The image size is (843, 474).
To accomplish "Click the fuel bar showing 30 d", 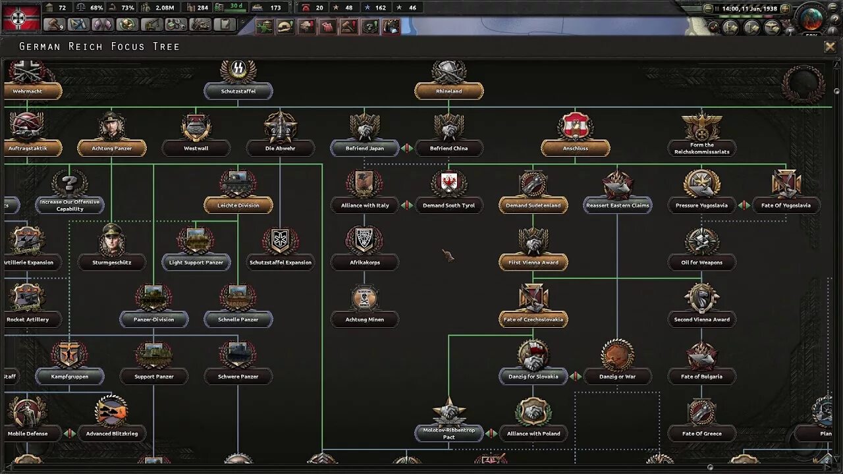I will click(229, 8).
